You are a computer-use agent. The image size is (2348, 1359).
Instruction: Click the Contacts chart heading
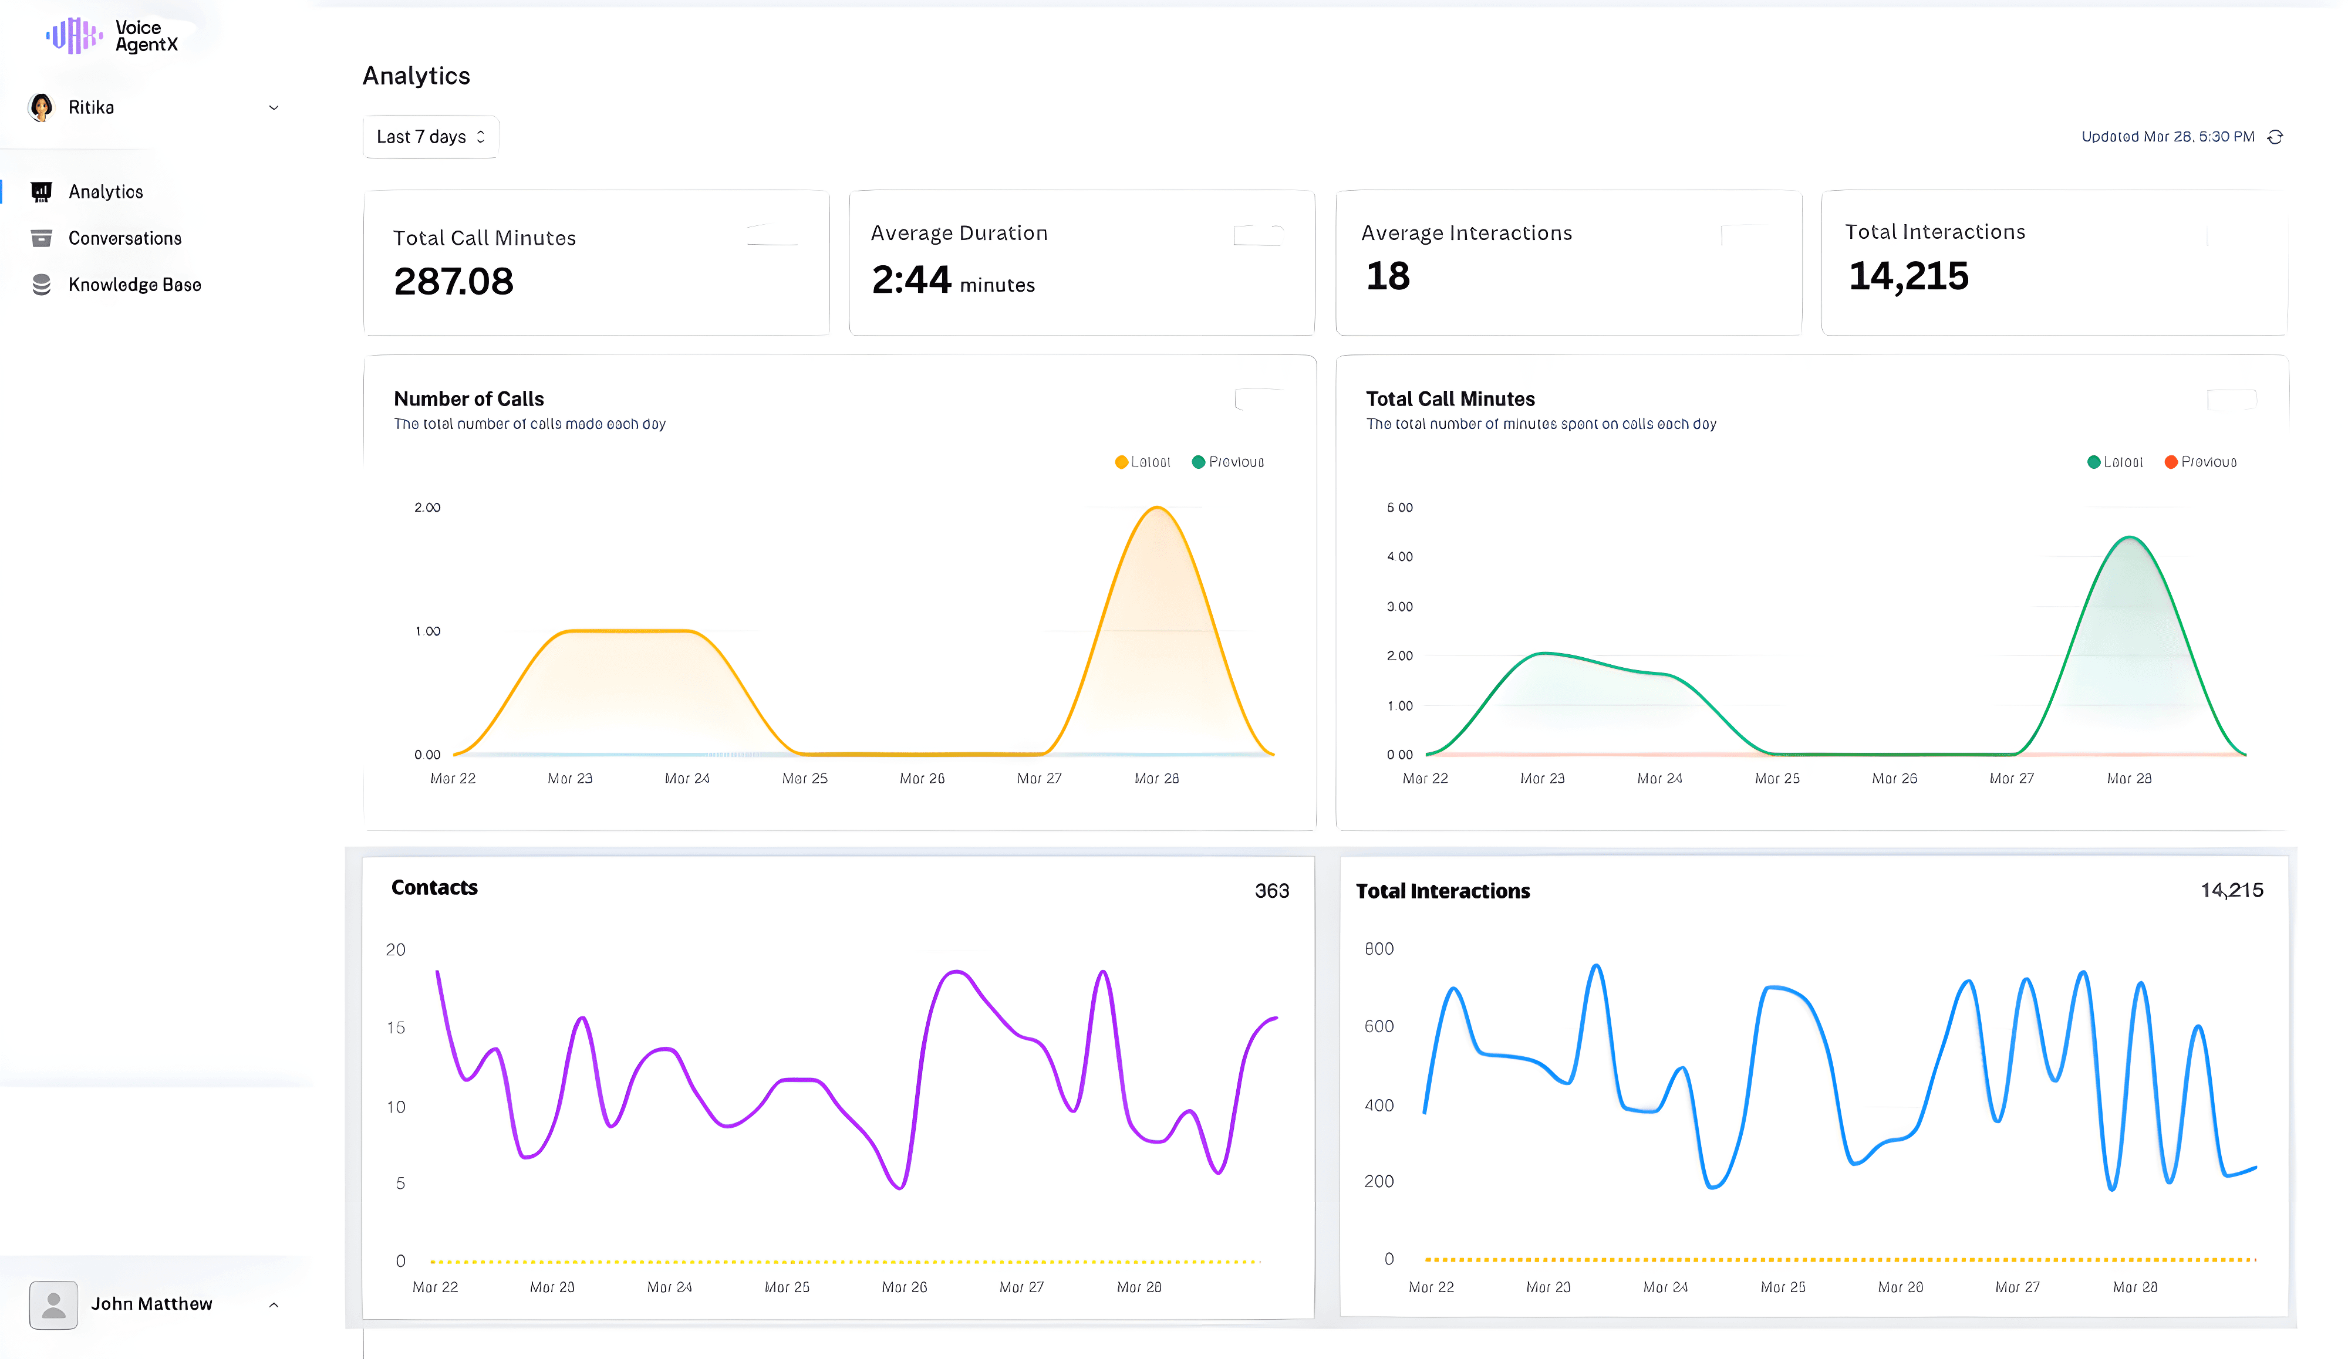(434, 888)
